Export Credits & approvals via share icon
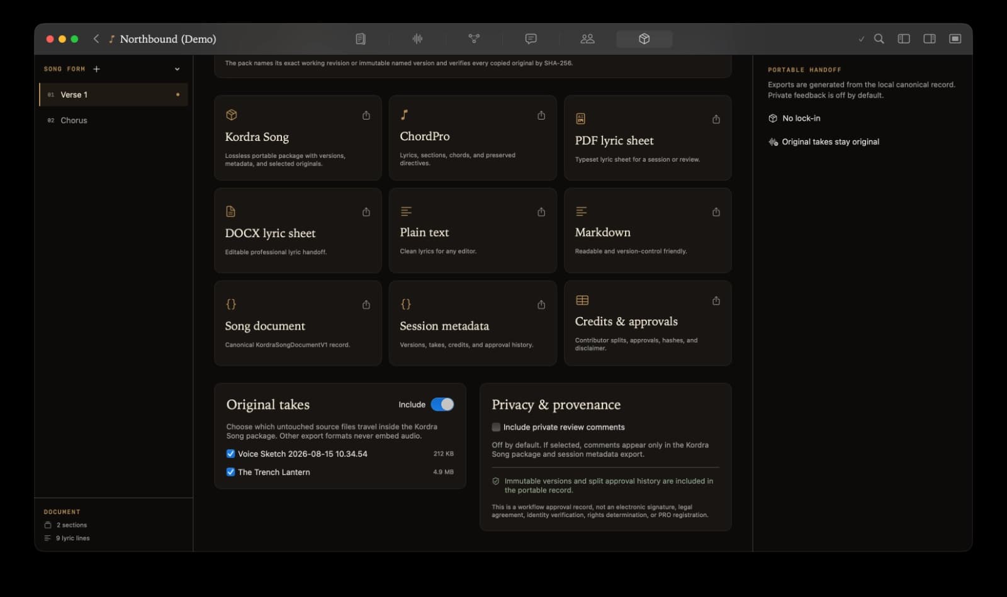Viewport: 1007px width, 597px height. [x=716, y=301]
